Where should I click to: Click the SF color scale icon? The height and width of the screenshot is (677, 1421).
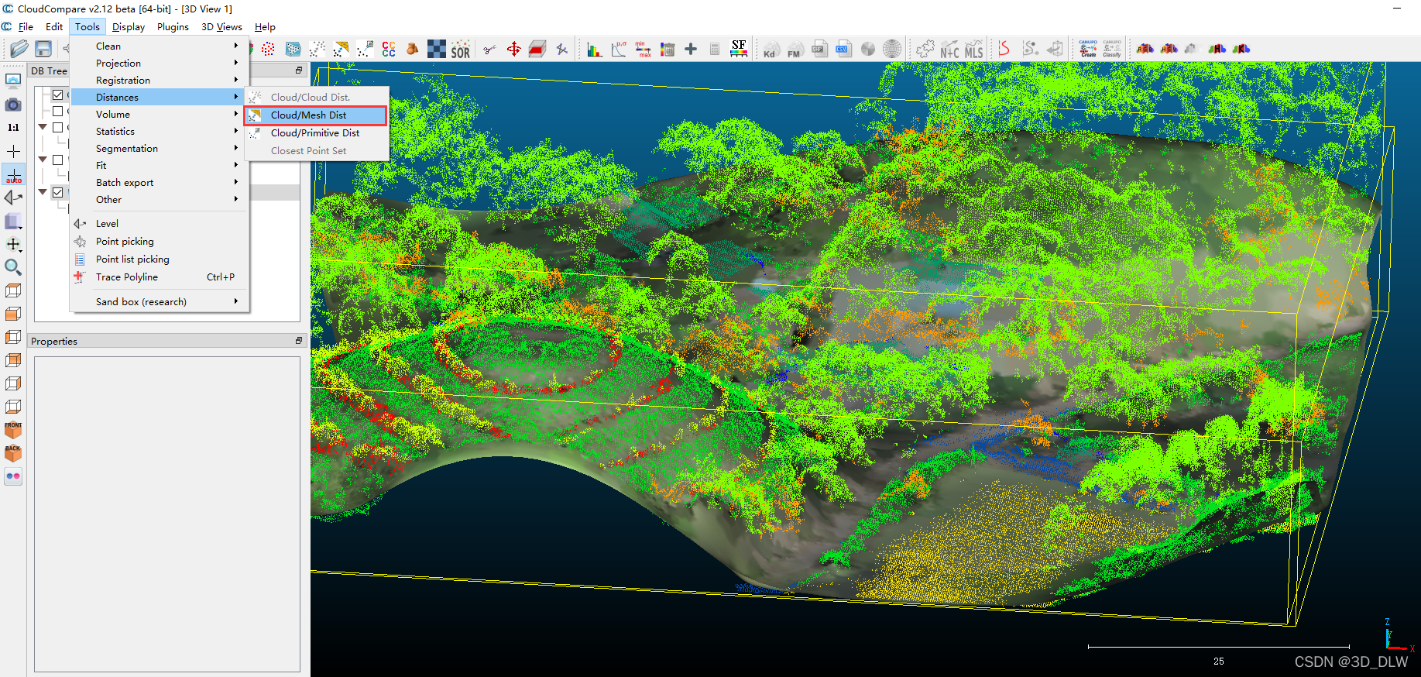click(x=739, y=49)
